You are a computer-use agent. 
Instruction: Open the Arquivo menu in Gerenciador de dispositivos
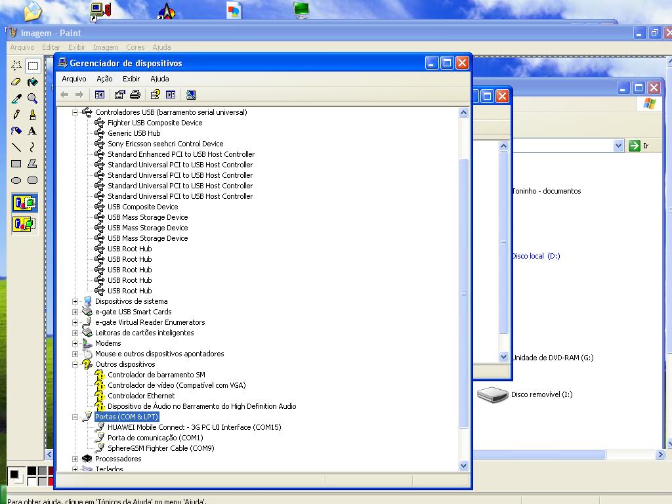[74, 79]
